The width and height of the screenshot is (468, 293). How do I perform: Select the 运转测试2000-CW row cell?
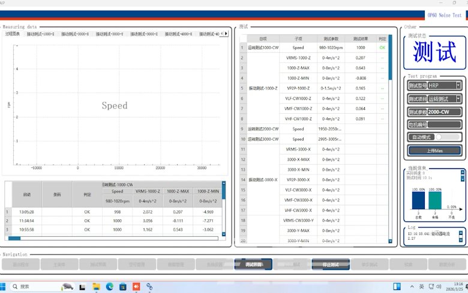263,129
